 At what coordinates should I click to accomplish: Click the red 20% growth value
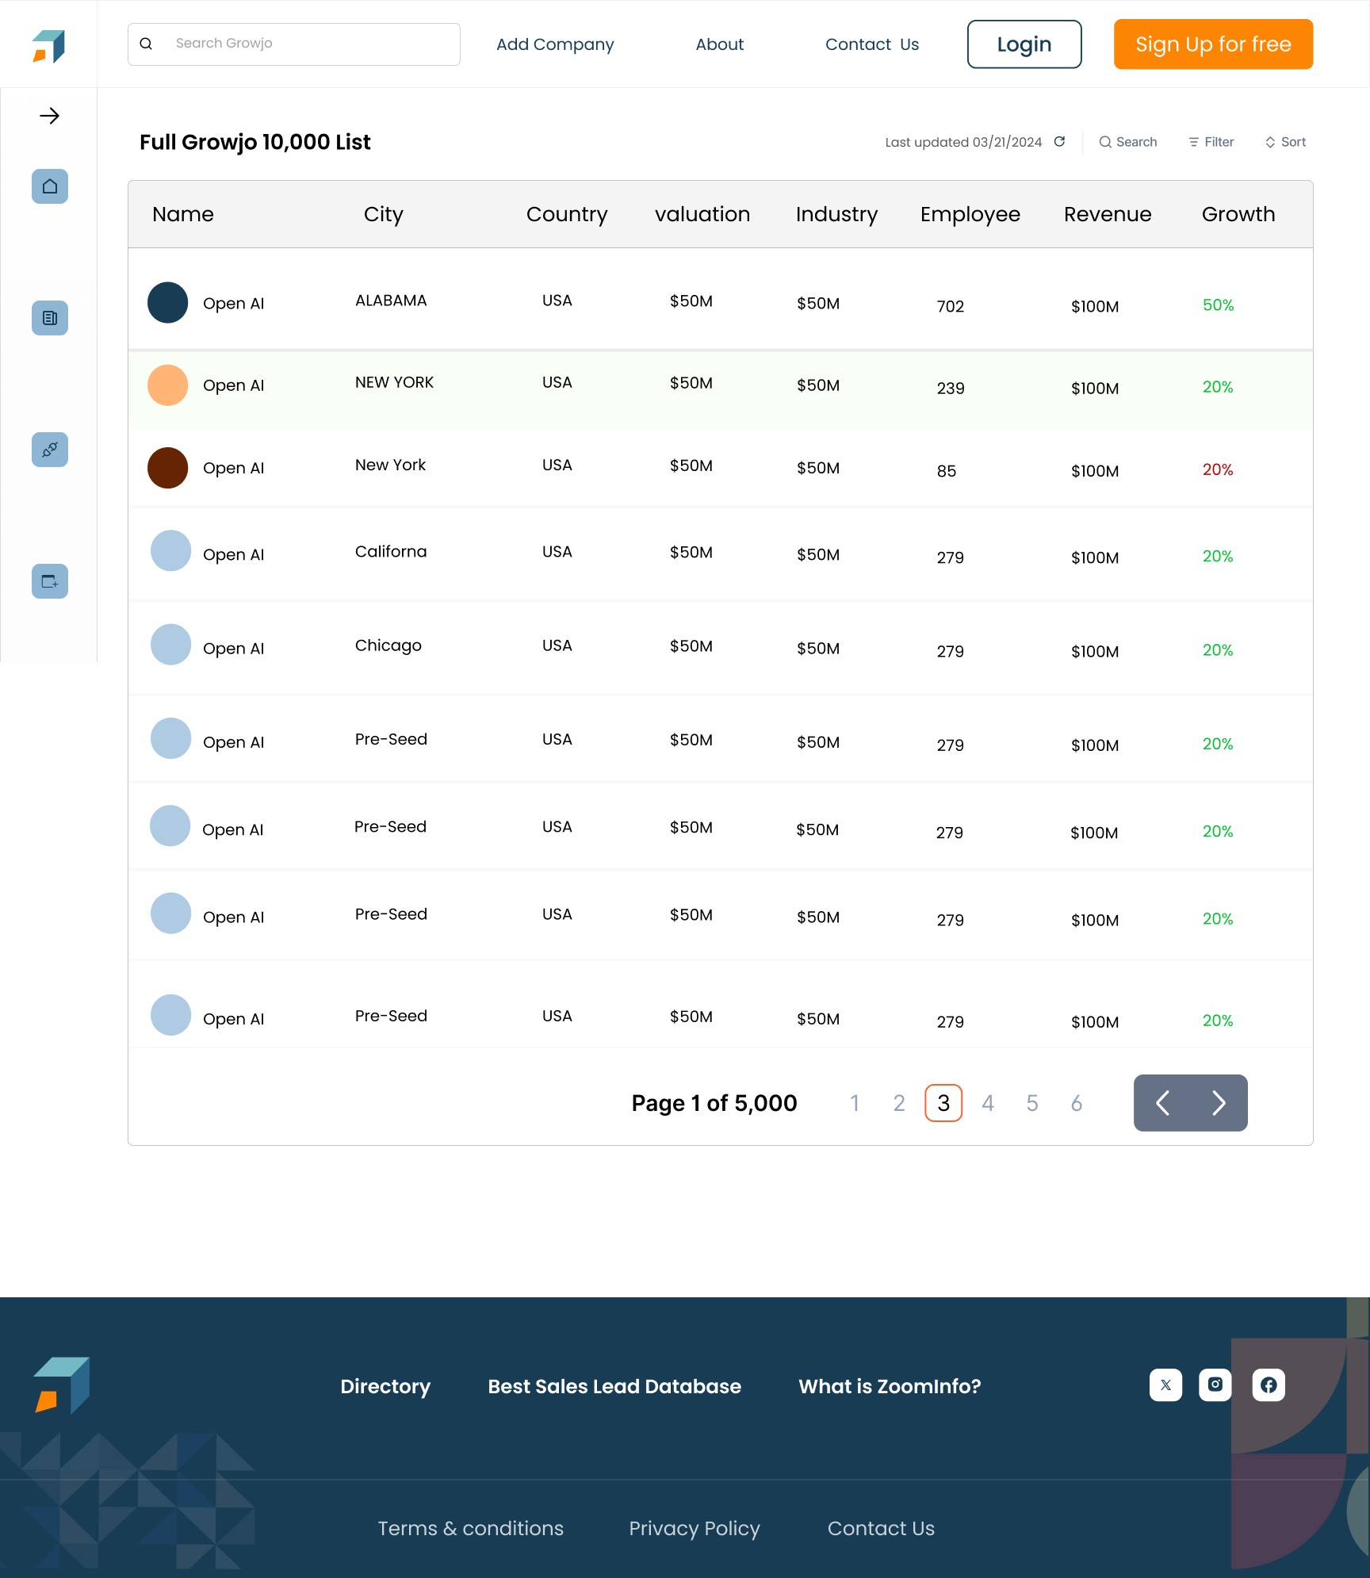tap(1218, 469)
